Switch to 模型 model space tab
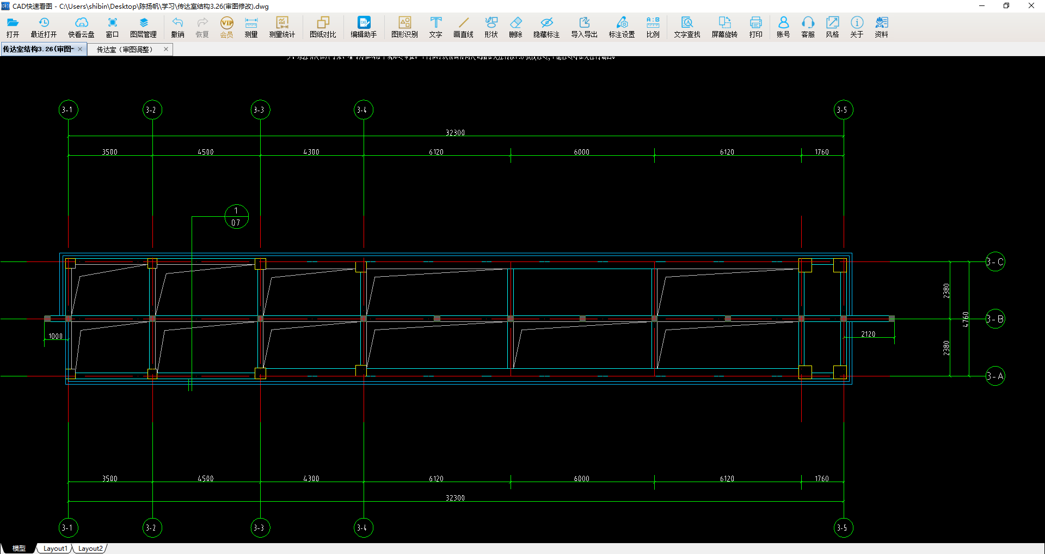The width and height of the screenshot is (1045, 554). point(19,548)
